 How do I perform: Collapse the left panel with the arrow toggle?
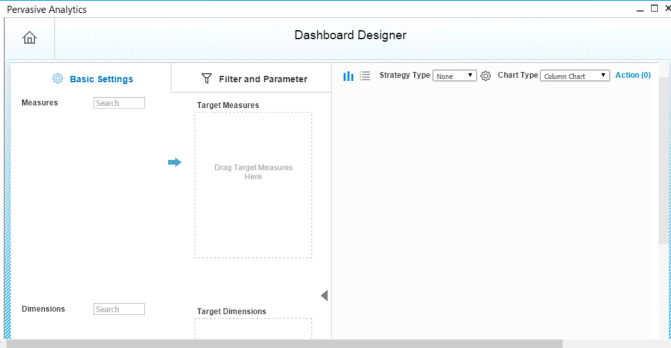(324, 295)
